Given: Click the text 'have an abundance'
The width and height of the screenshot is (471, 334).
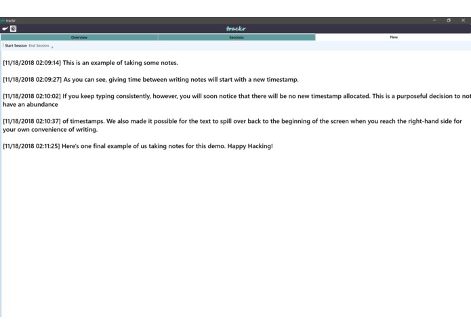Looking at the screenshot, I should pos(30,105).
